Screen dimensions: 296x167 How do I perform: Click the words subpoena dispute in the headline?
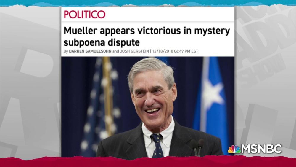(102, 42)
